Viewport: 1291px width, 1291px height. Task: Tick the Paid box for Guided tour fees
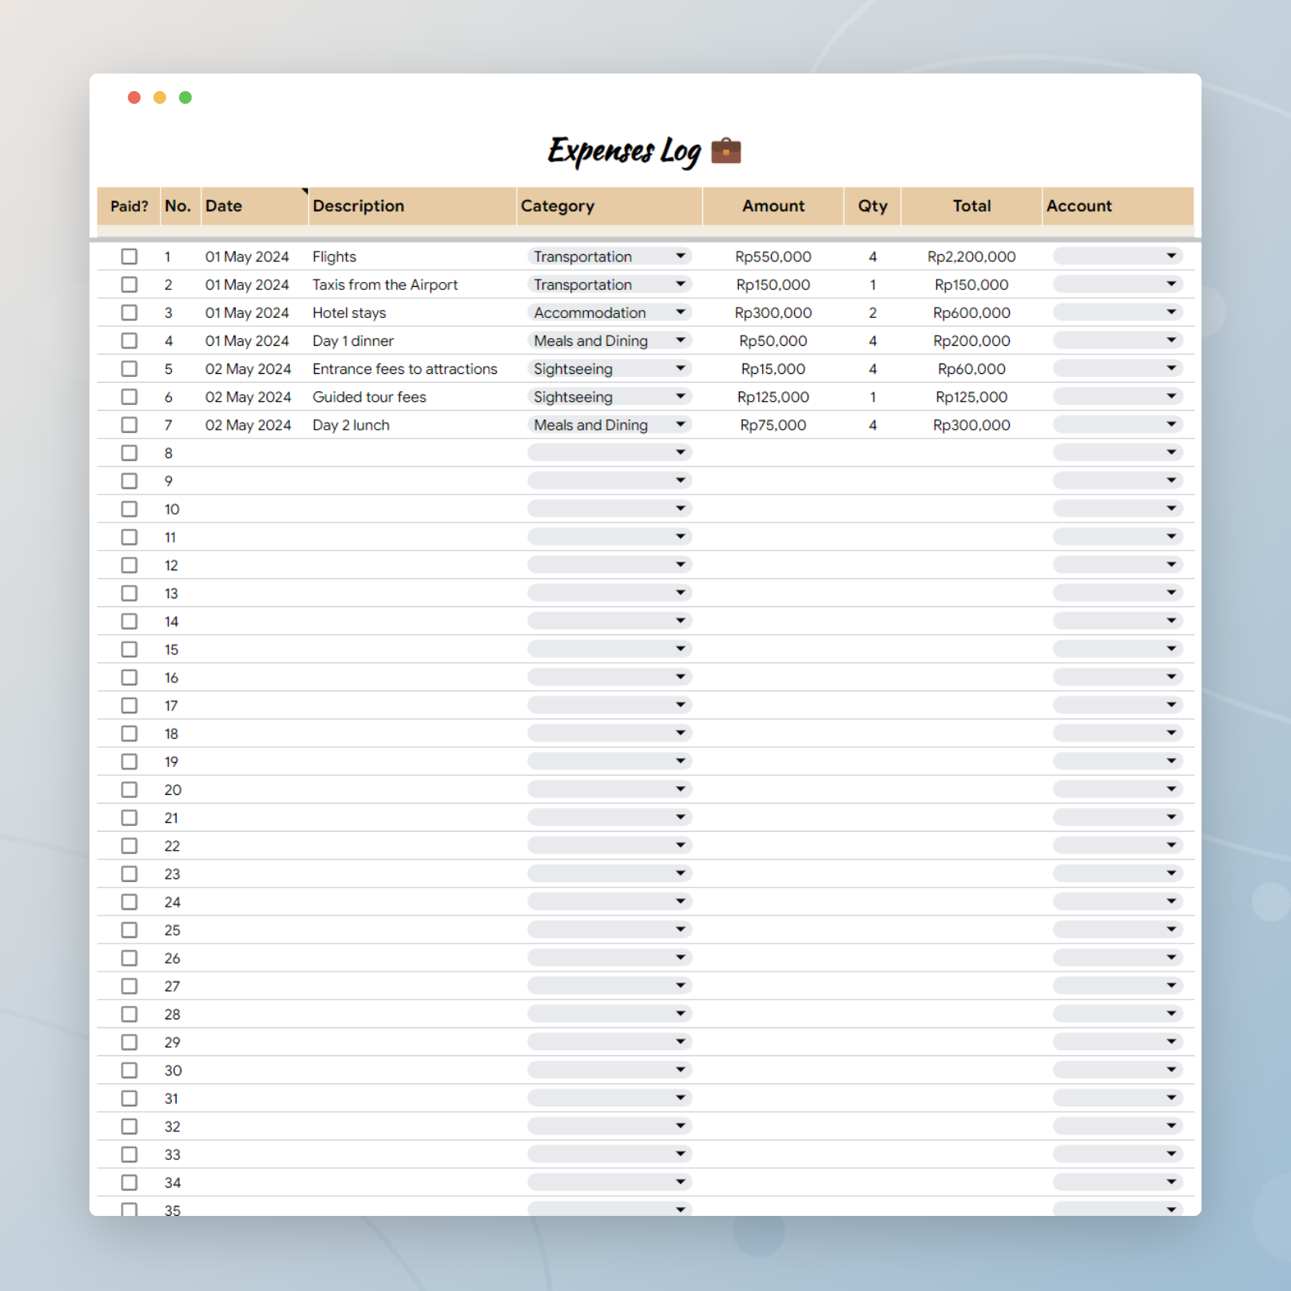click(x=129, y=396)
